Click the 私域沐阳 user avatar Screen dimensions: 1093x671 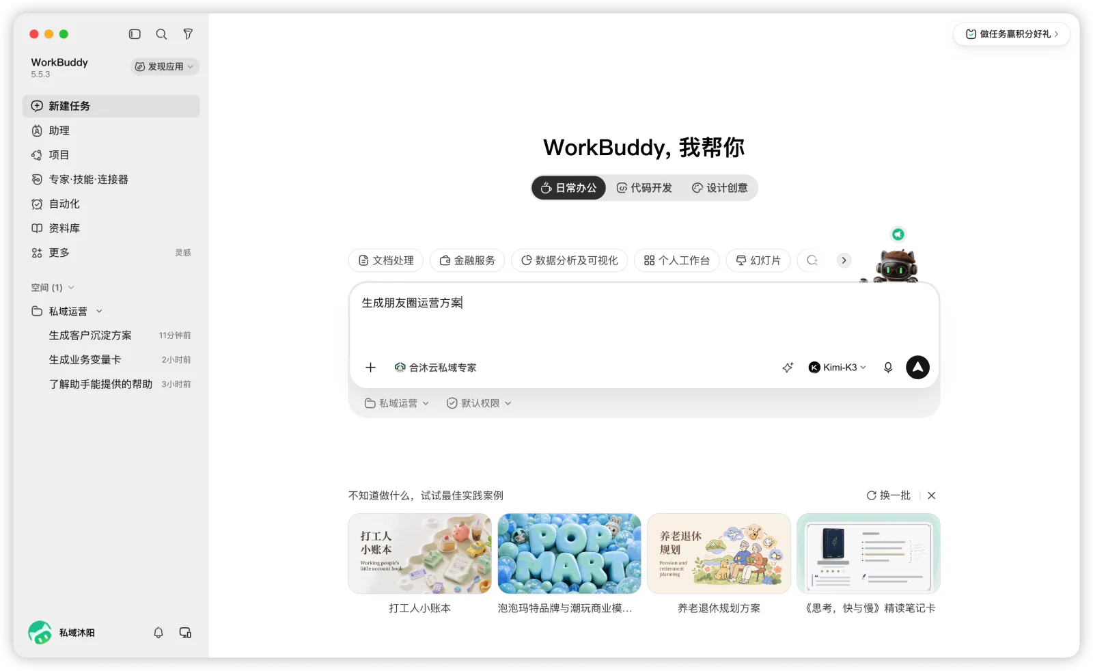tap(40, 633)
